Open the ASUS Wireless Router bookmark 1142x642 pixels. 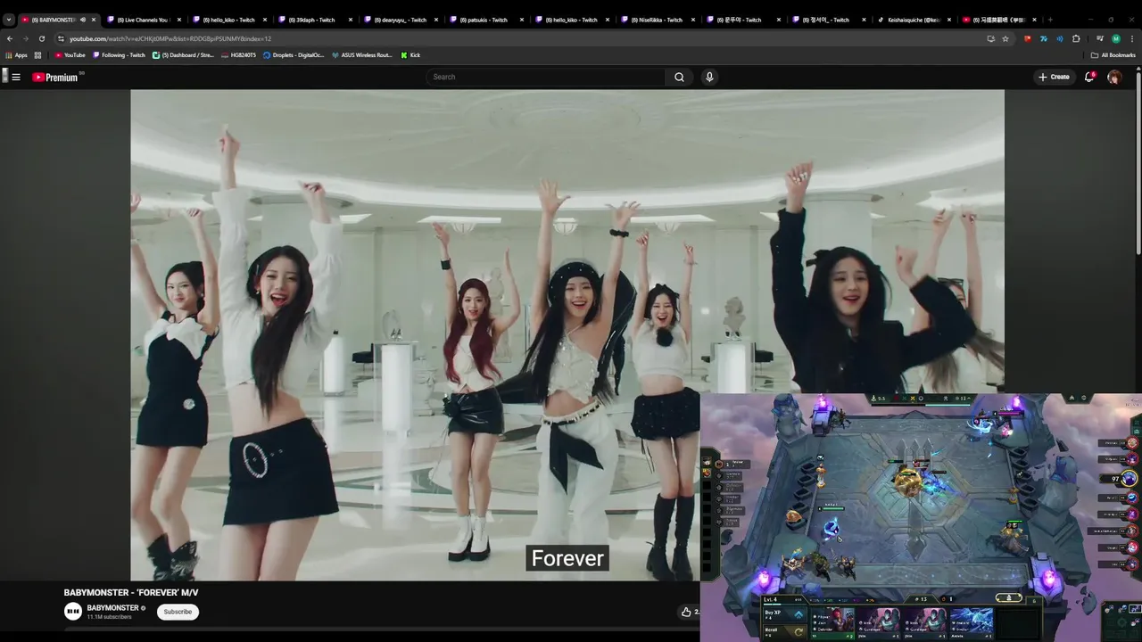point(361,55)
